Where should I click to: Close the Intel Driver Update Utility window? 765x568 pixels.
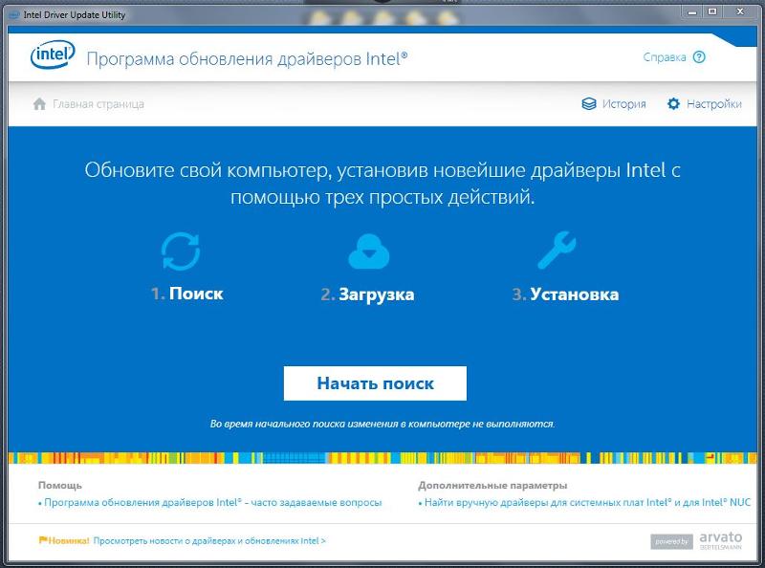pyautogui.click(x=739, y=12)
